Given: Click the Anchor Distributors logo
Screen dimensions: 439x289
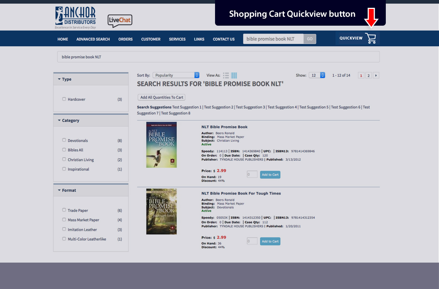Looking at the screenshot, I should pos(75,17).
